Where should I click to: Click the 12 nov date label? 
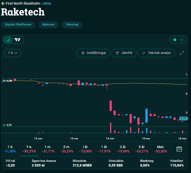tap(38, 139)
